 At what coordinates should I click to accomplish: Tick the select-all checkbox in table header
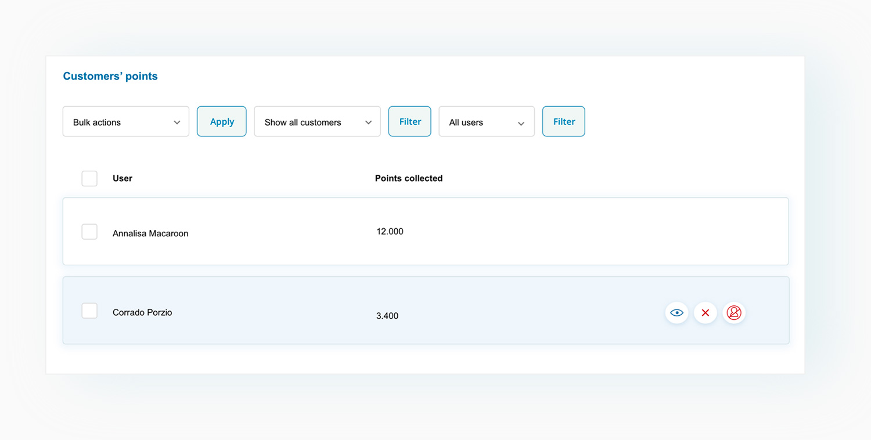tap(89, 178)
